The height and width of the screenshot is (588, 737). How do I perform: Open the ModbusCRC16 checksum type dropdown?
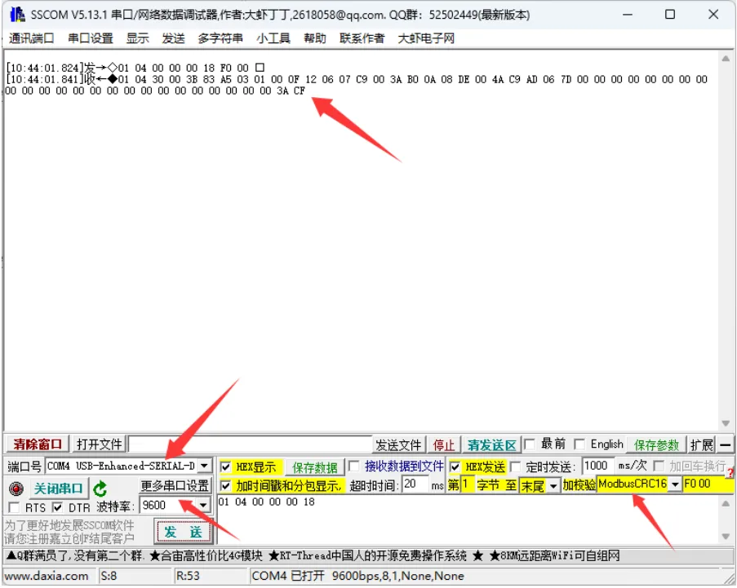[676, 484]
